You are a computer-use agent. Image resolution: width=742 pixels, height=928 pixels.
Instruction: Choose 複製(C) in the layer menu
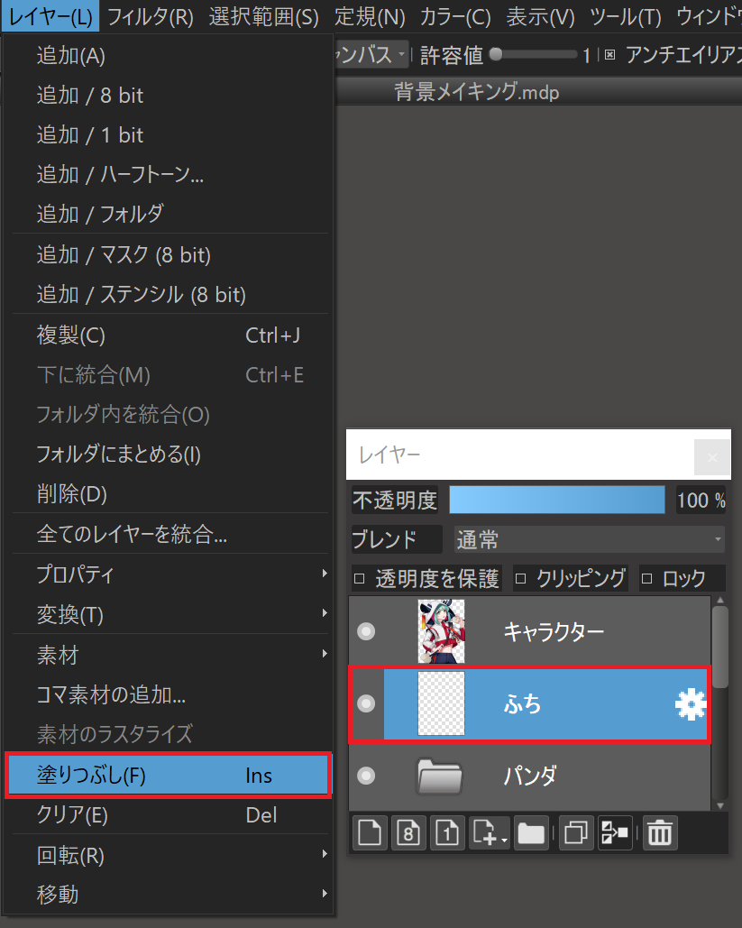[168, 335]
